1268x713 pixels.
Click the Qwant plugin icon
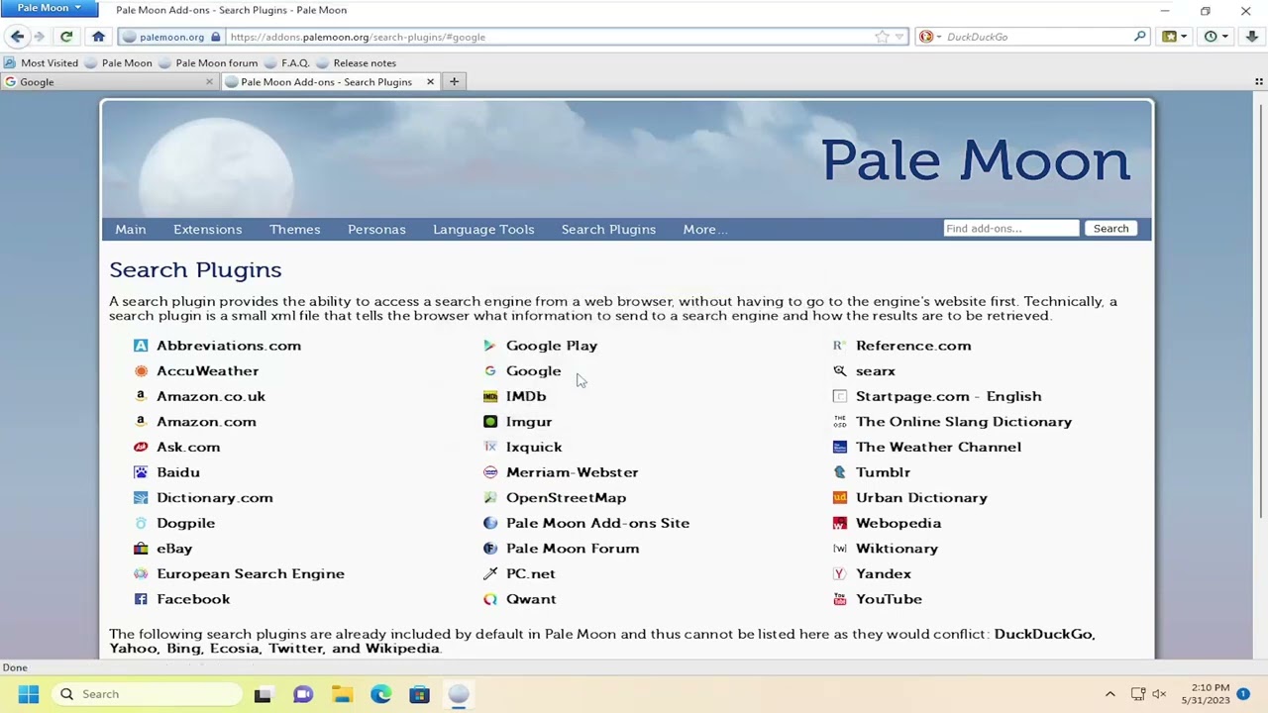490,599
